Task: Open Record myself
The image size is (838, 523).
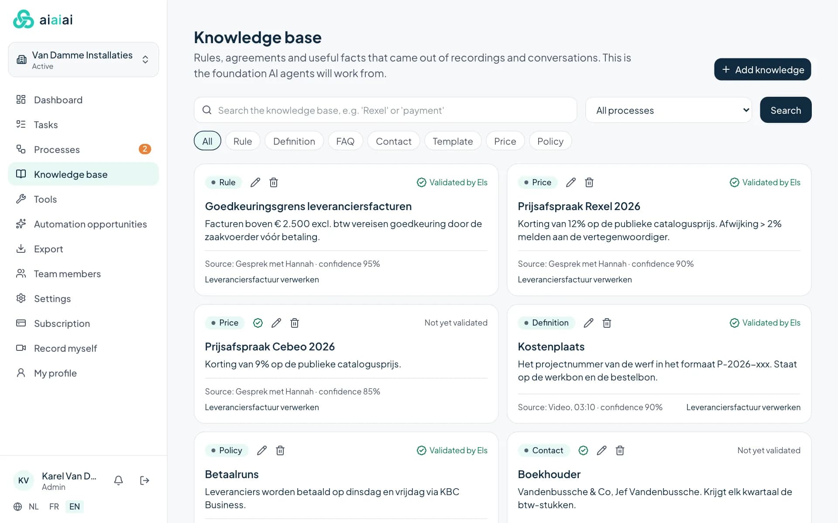Action: tap(83, 348)
